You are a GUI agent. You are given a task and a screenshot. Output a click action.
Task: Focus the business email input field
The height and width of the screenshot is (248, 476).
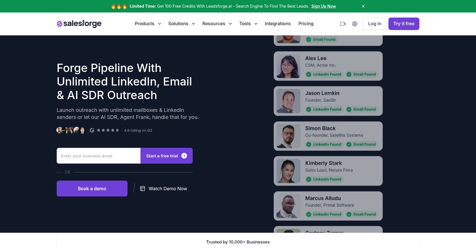point(99,156)
